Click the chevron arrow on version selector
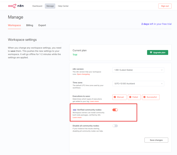 [162, 70]
